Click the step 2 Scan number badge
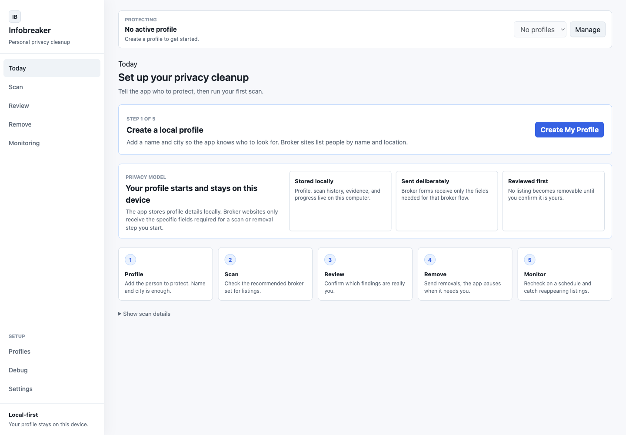 [230, 260]
